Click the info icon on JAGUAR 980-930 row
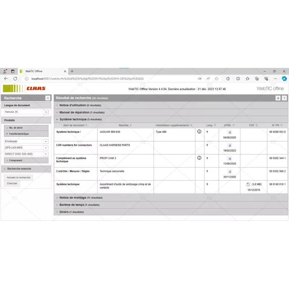Image resolution: width=289 pixels, height=289 pixels. point(199,132)
